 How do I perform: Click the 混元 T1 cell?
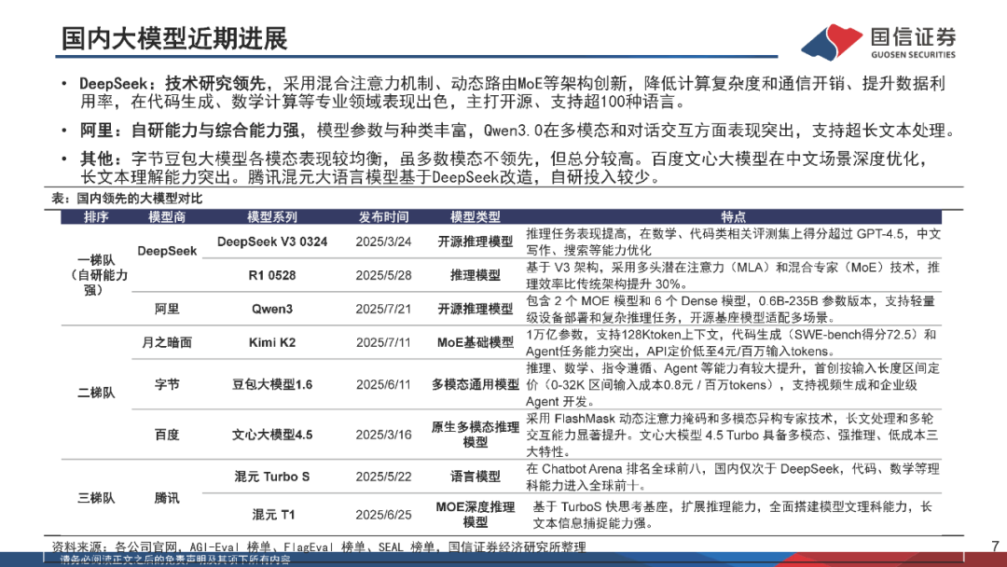click(x=273, y=515)
